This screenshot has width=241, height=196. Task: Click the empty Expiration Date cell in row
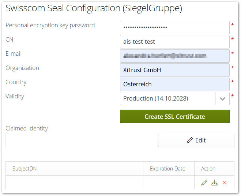coord(168,183)
